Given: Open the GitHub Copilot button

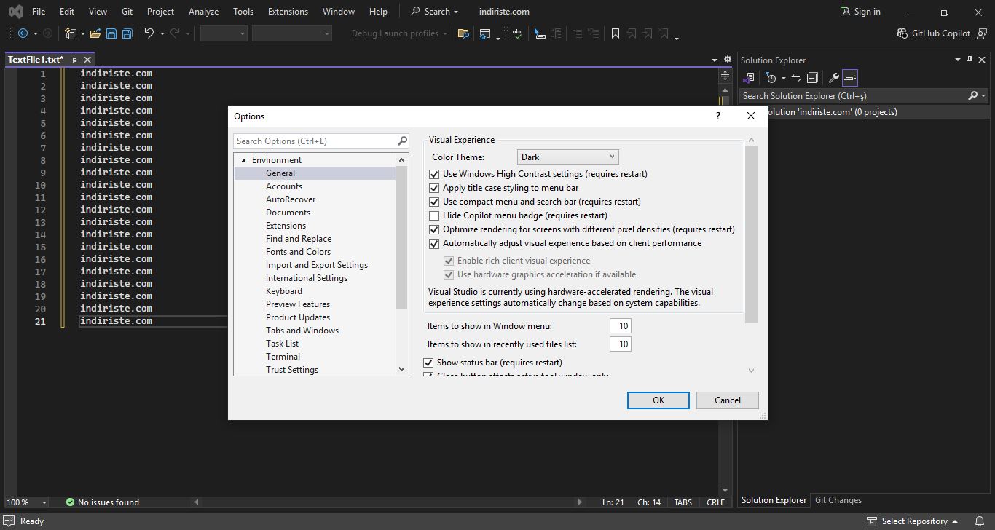Looking at the screenshot, I should pos(933,33).
